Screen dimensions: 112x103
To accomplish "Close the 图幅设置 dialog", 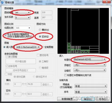I will pos(107,2).
